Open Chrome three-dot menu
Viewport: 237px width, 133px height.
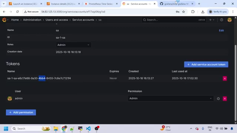click(x=233, y=11)
